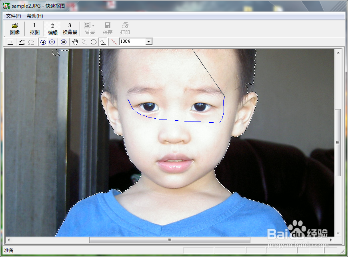Click the vertical scrollbar down arrow
348x257 pixels.
point(338,233)
